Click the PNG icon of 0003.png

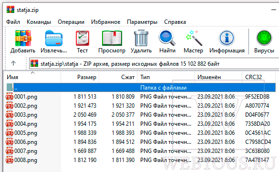pyautogui.click(x=10, y=115)
